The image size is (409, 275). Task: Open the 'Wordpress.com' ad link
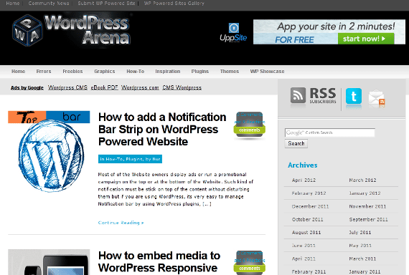coord(140,88)
